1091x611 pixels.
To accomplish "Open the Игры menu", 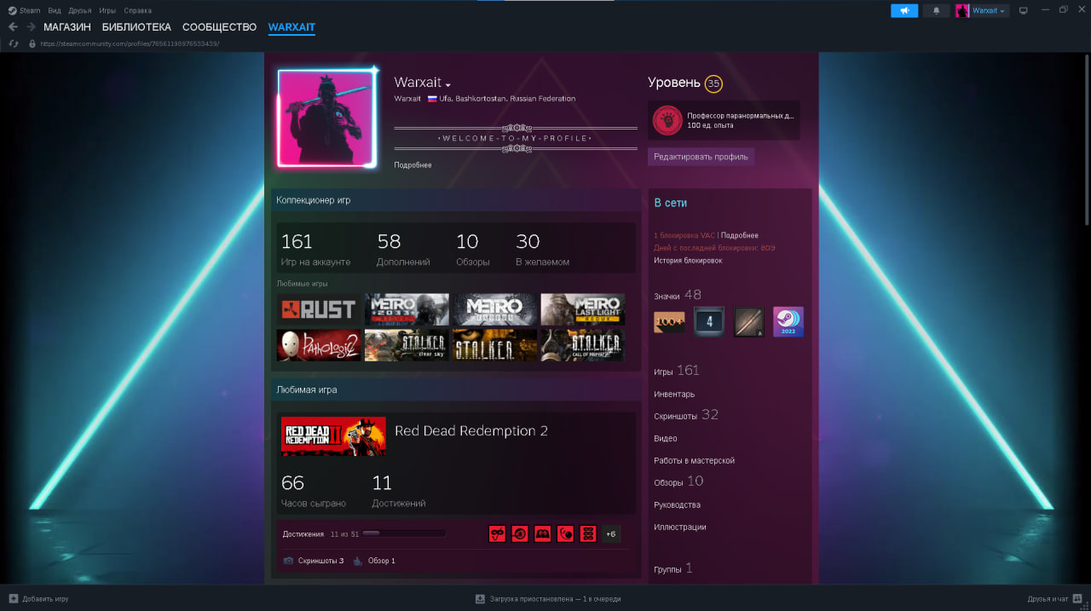I will coord(107,10).
